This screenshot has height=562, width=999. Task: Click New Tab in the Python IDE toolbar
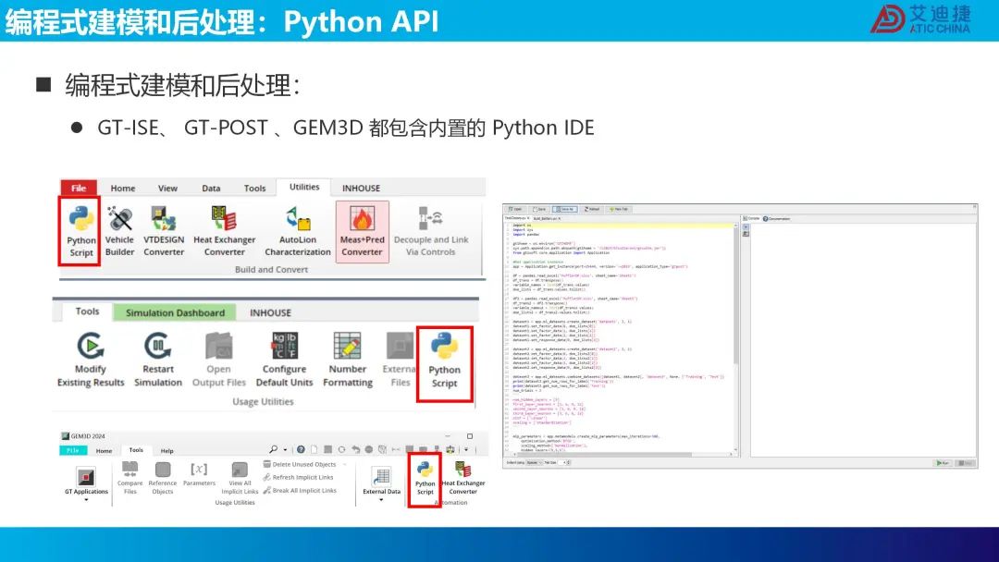619,209
